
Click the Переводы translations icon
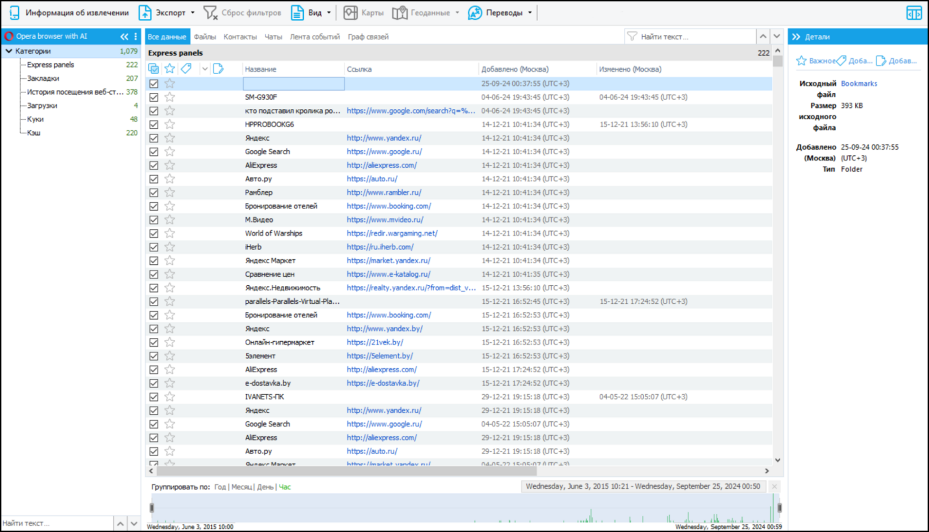[x=474, y=13]
